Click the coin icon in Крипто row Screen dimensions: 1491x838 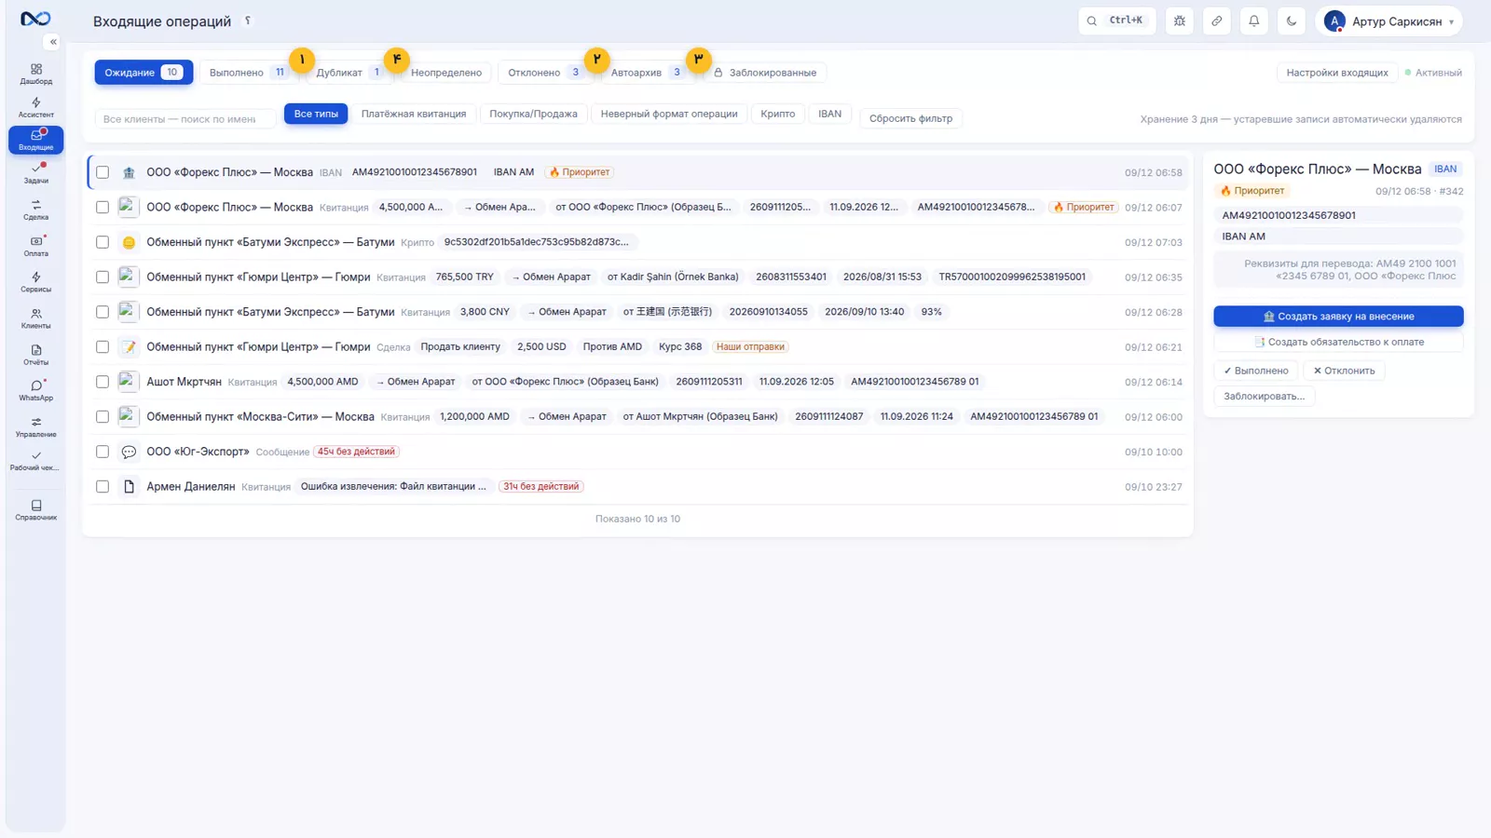tap(129, 242)
